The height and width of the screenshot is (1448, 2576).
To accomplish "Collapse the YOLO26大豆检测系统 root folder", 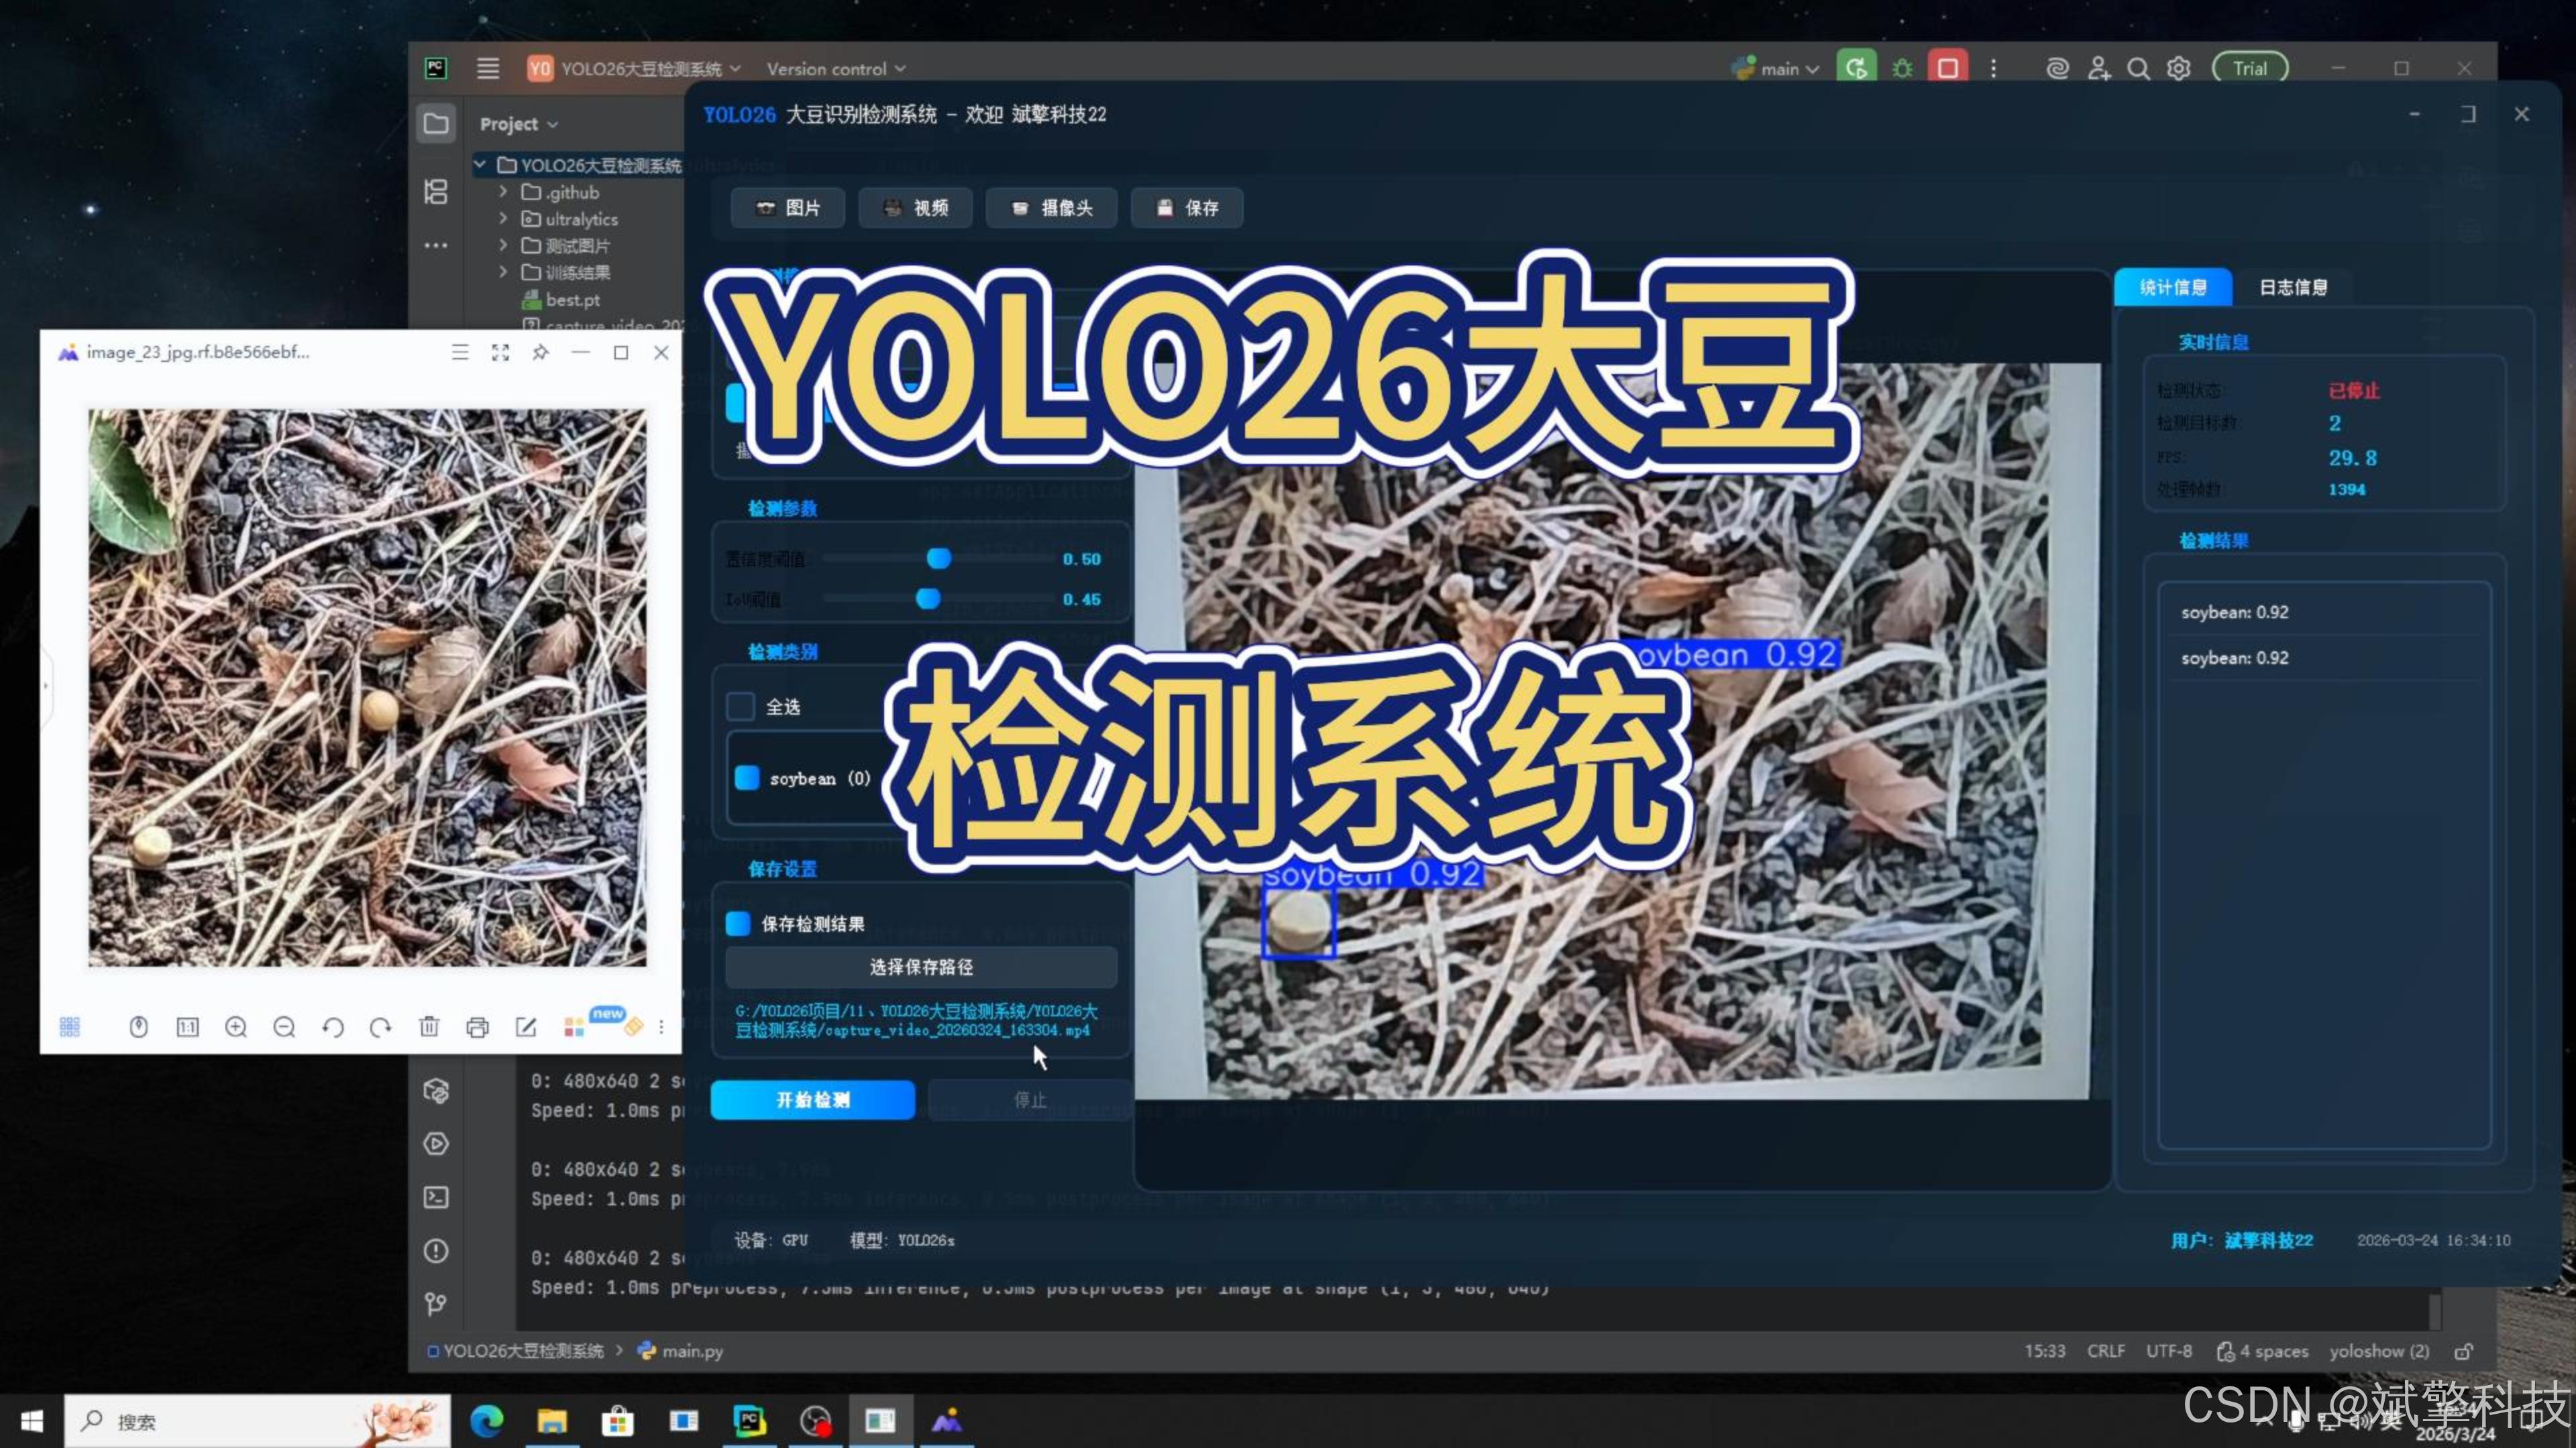I will 481,165.
